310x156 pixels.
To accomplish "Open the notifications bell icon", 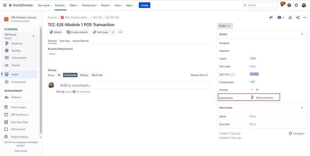I will [282, 5].
